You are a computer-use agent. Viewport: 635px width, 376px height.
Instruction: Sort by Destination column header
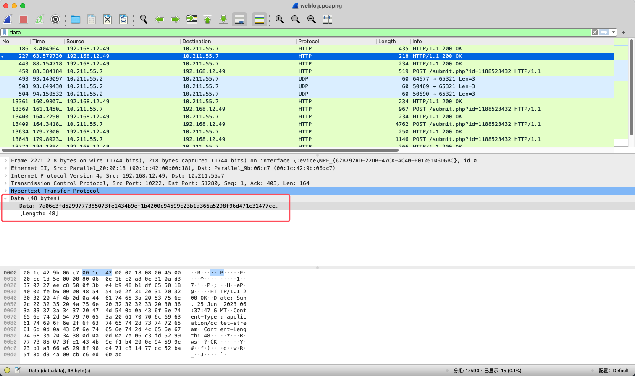point(238,41)
